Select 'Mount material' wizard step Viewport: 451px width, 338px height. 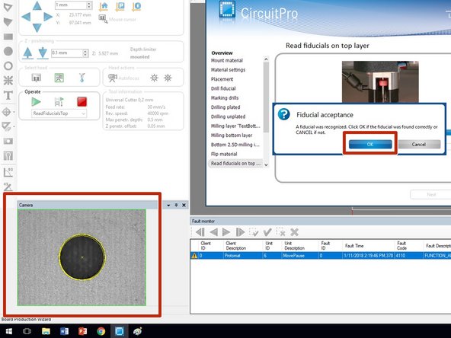[x=227, y=60]
